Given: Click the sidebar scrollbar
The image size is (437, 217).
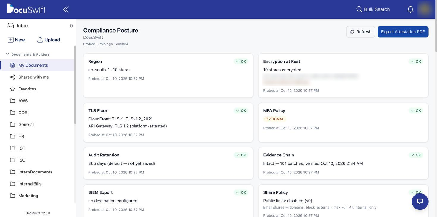Looking at the screenshot, I should click(x=75, y=85).
